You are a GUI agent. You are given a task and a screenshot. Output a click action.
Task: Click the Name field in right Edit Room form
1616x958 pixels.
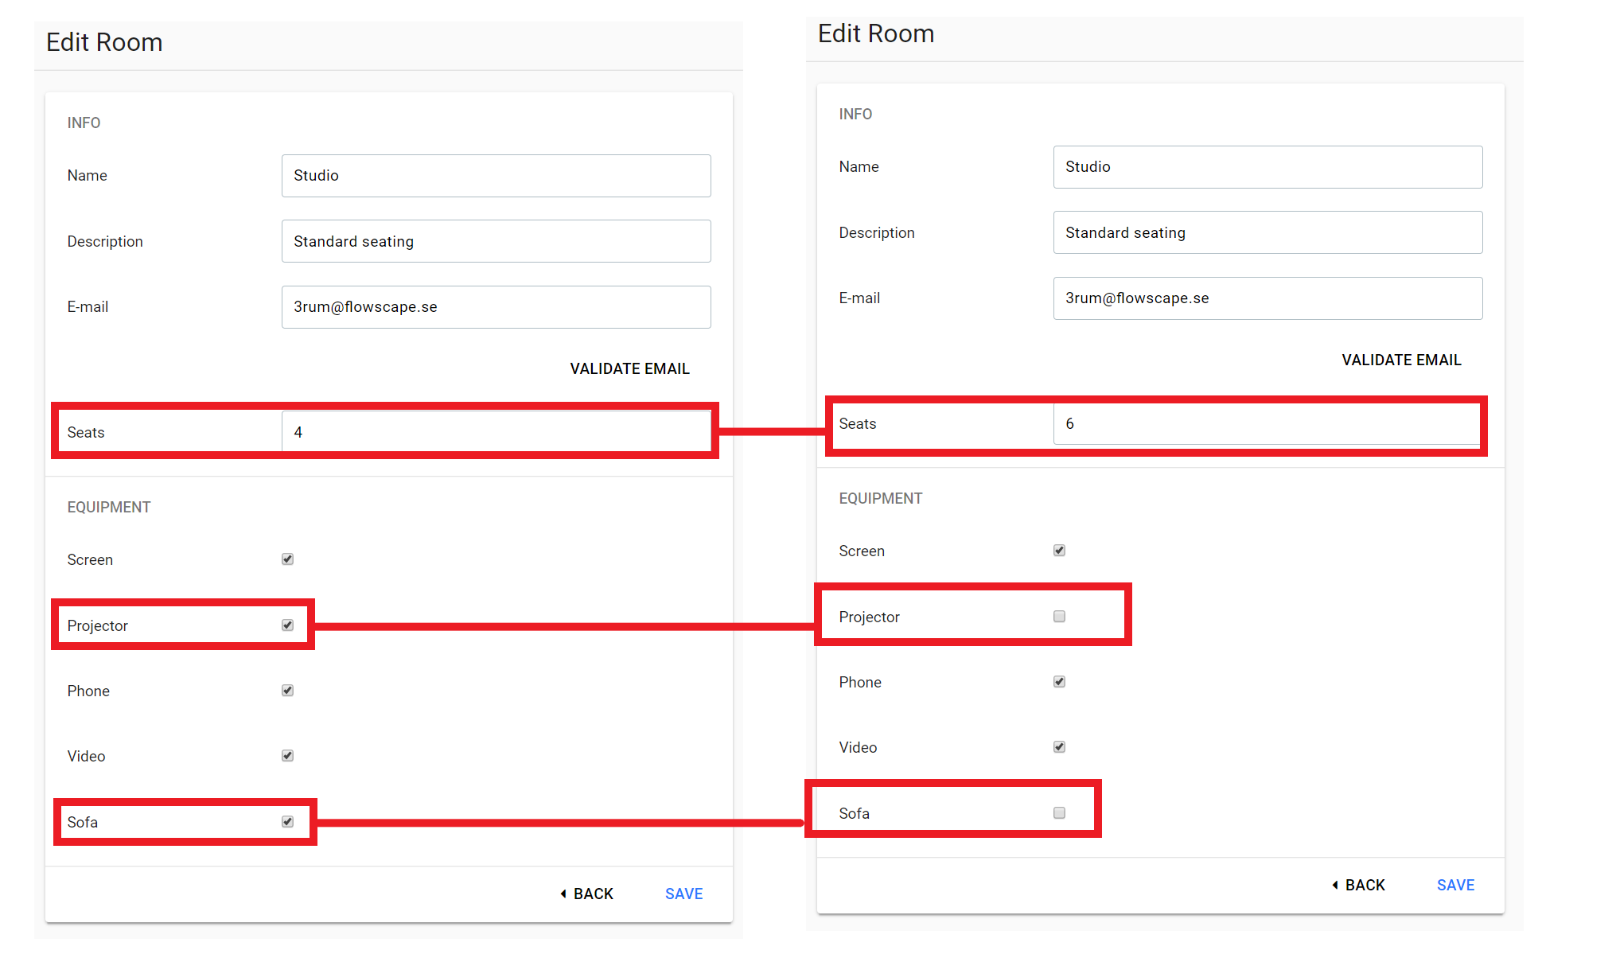point(1267,167)
